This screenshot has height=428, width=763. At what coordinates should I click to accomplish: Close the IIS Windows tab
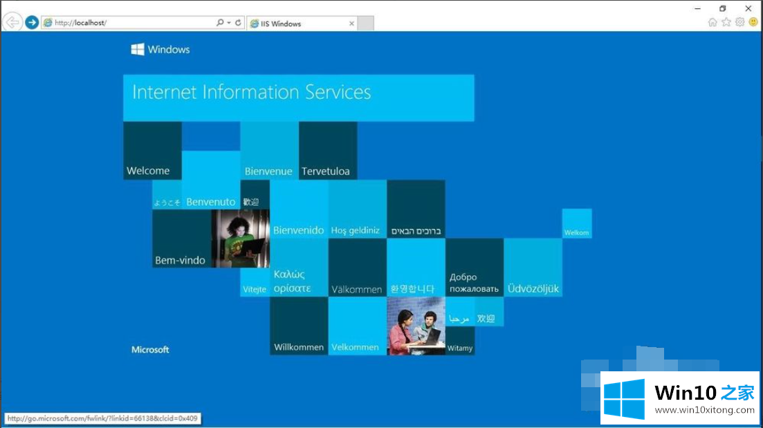(x=351, y=24)
